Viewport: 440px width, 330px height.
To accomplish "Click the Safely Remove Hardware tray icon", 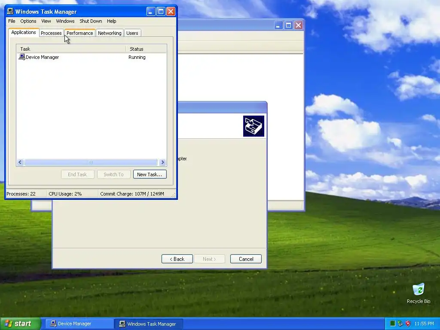I will tap(400, 324).
